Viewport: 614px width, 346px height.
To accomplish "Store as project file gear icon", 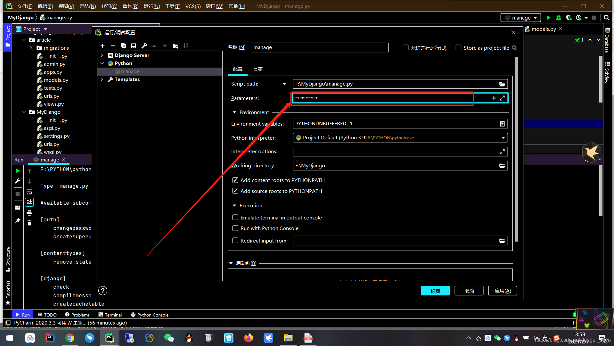I will point(514,48).
